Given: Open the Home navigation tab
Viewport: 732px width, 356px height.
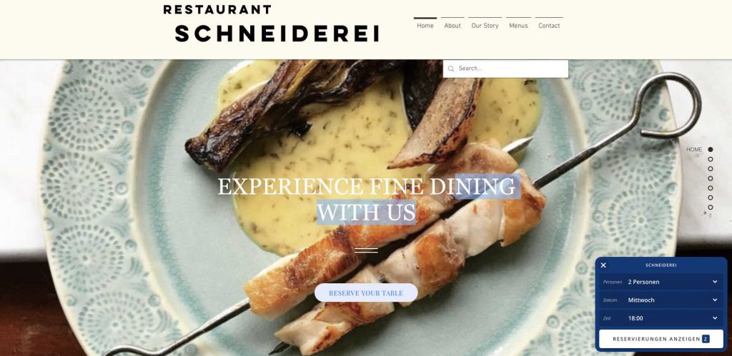Looking at the screenshot, I should tap(425, 25).
